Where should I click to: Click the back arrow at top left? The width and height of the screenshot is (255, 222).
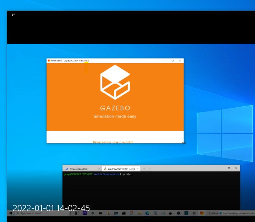tap(13, 15)
